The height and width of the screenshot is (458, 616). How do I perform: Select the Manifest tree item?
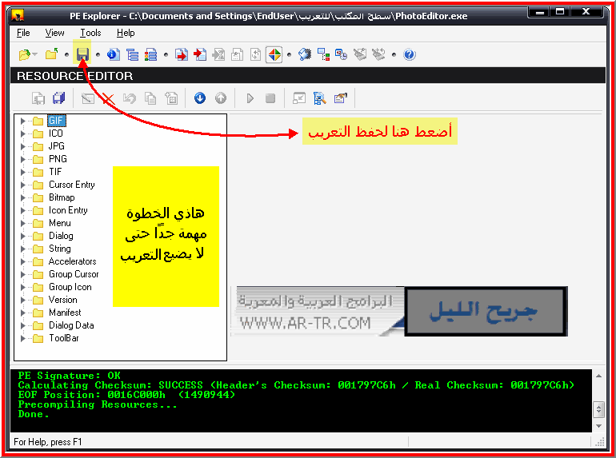65,313
